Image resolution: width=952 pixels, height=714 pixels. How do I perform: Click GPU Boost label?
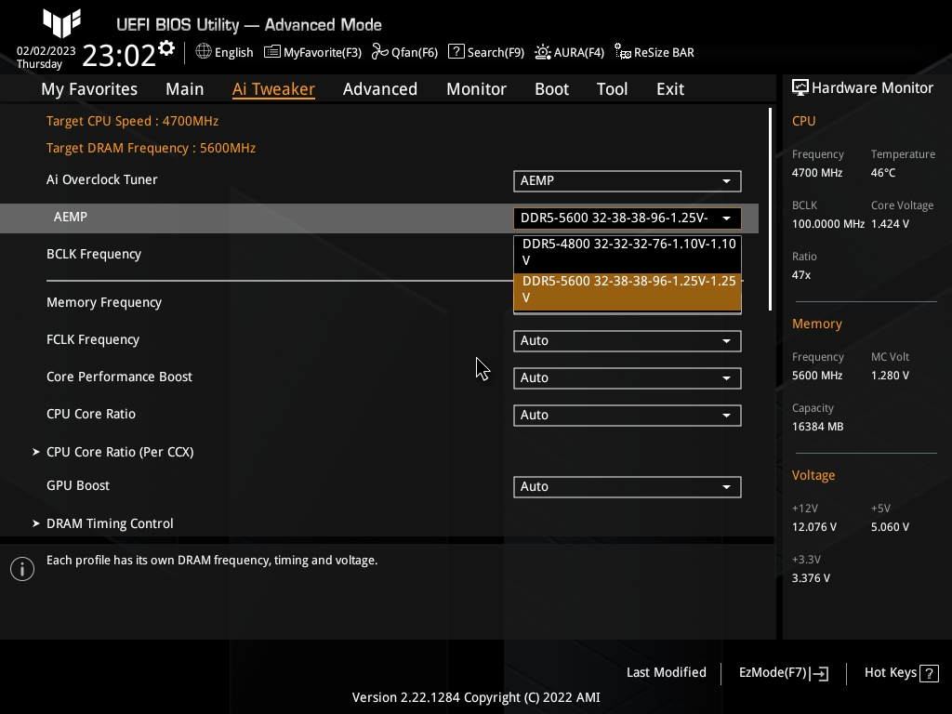[78, 485]
